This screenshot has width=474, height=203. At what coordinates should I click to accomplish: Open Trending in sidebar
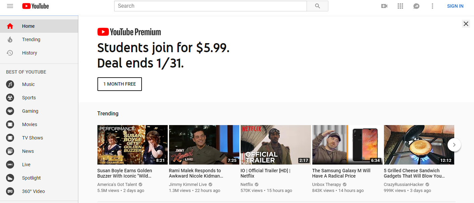click(x=39, y=39)
